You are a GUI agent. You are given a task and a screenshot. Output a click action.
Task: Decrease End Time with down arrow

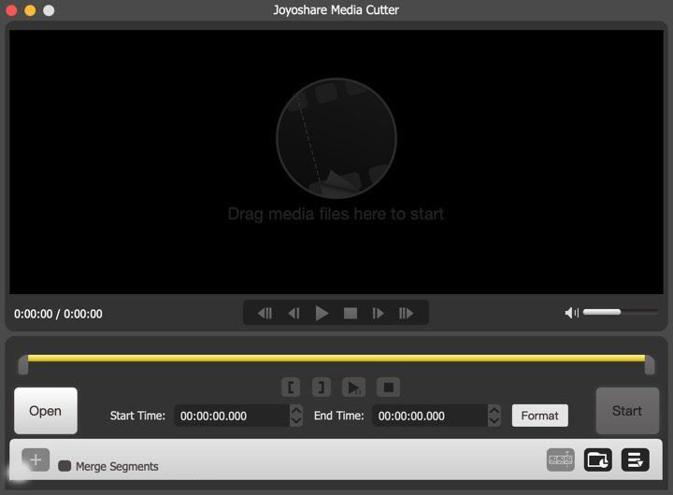point(494,421)
